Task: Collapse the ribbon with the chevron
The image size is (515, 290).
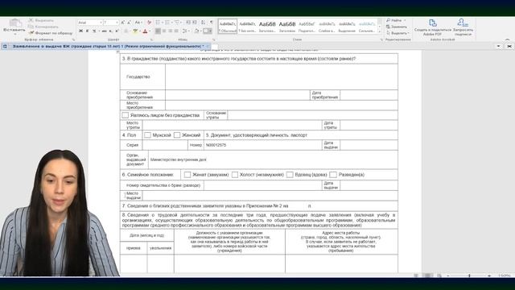Action: pyautogui.click(x=508, y=39)
